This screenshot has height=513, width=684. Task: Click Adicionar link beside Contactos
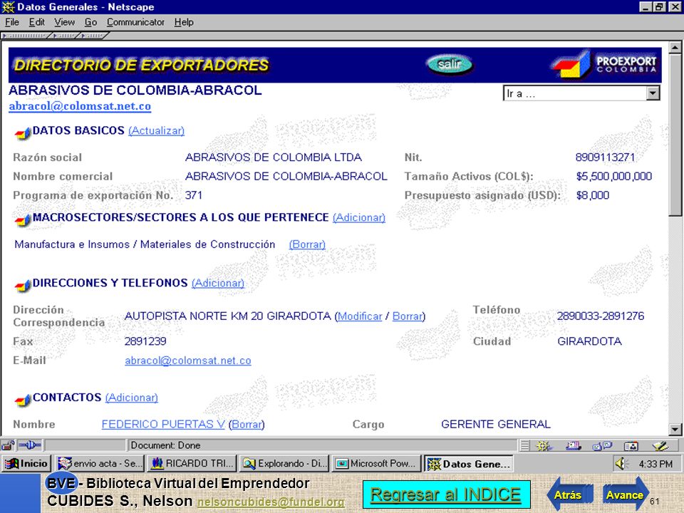click(x=132, y=398)
